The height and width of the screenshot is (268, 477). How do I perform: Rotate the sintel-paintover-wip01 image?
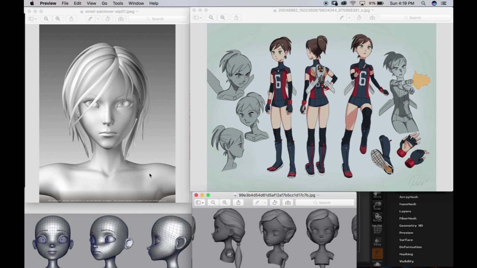click(108, 19)
